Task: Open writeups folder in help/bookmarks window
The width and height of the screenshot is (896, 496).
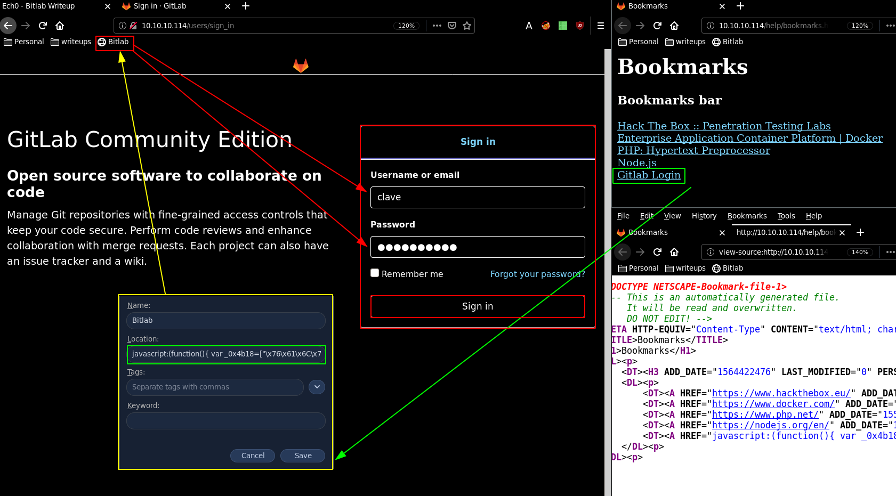Action: click(x=685, y=42)
